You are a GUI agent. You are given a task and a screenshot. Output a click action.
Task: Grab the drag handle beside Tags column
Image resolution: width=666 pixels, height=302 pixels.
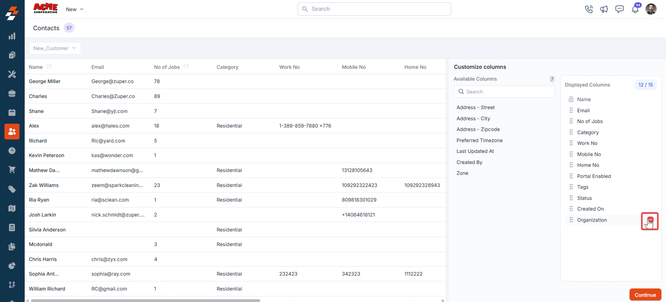tap(571, 187)
